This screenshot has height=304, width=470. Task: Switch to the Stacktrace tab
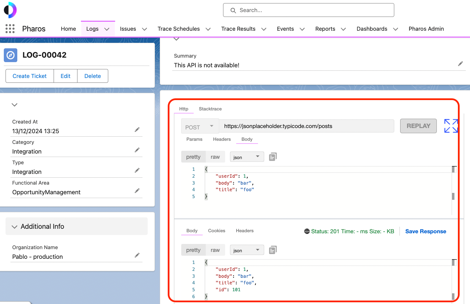coord(210,109)
